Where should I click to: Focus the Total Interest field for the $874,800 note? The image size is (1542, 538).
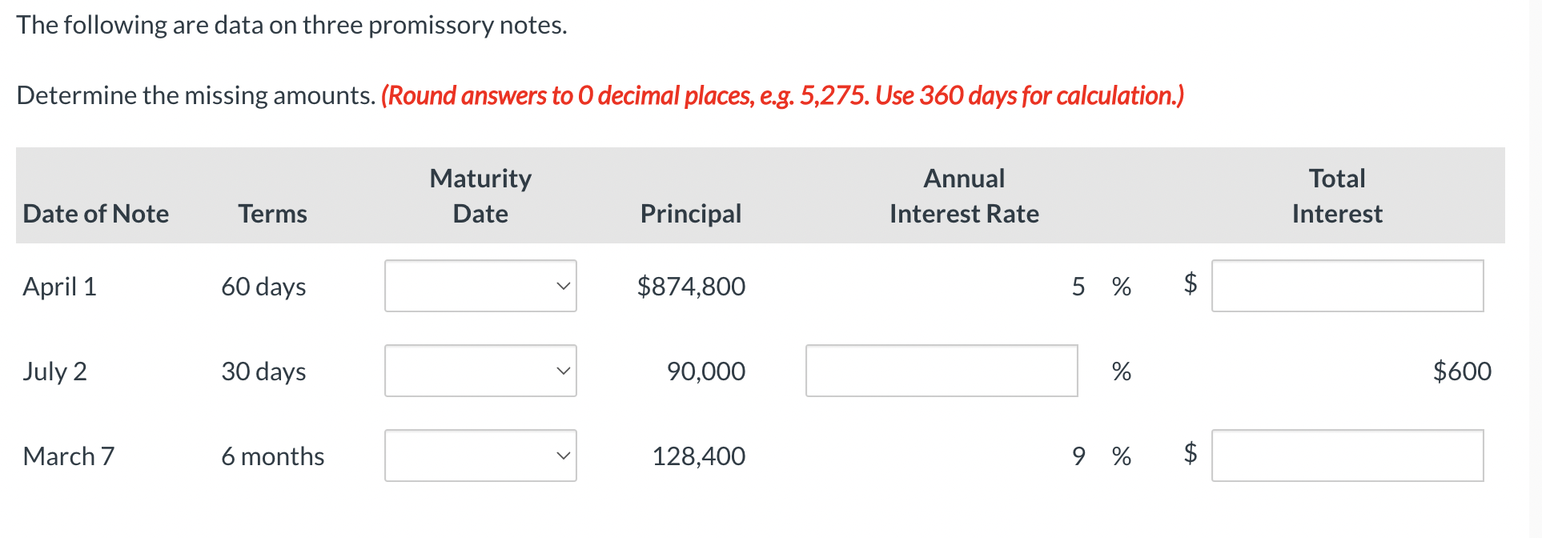tap(1347, 286)
